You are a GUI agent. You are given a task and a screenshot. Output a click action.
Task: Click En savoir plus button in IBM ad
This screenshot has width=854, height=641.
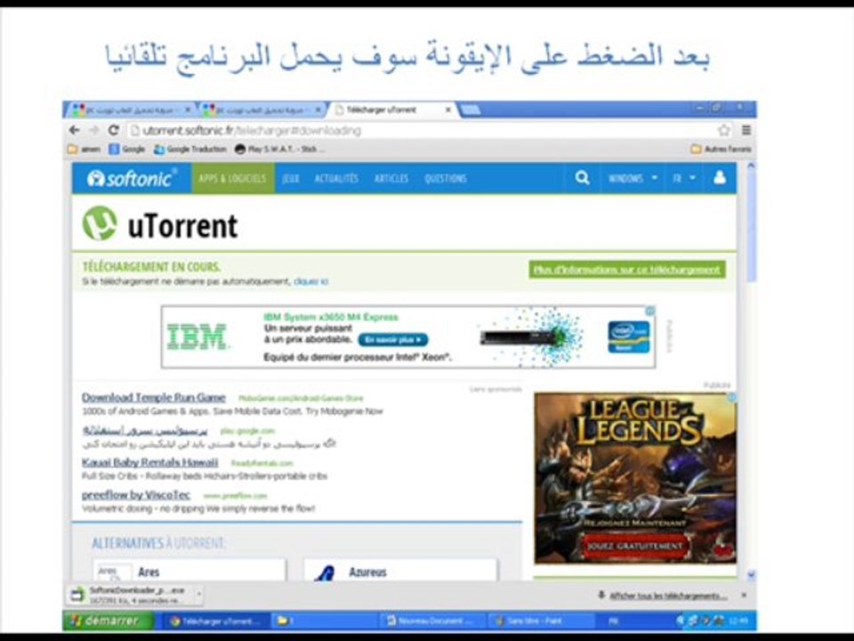pos(392,340)
